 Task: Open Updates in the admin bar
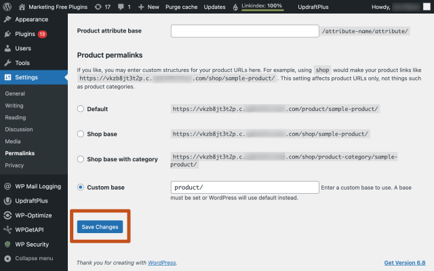pos(214,7)
